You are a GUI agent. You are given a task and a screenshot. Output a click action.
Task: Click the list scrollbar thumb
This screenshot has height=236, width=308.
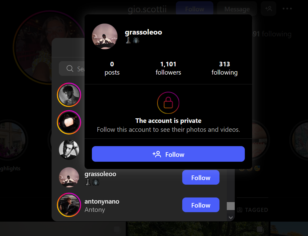230,206
